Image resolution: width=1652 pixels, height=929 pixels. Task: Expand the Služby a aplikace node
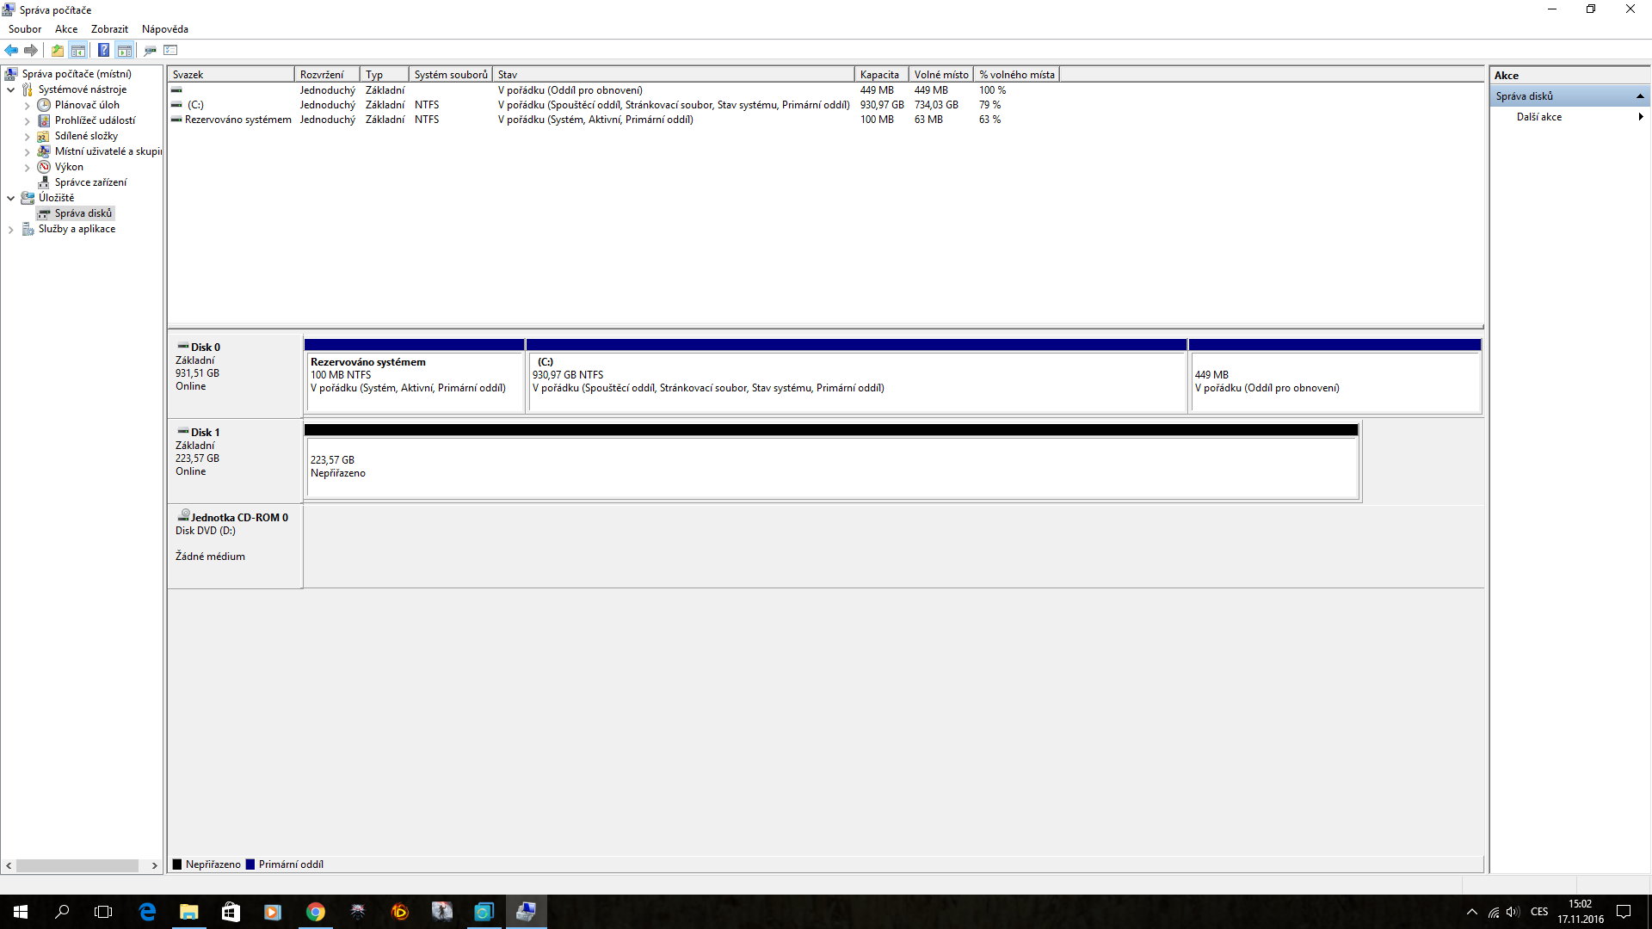coord(10,229)
